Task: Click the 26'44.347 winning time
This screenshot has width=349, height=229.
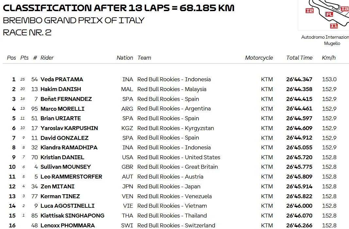Action: [299, 79]
